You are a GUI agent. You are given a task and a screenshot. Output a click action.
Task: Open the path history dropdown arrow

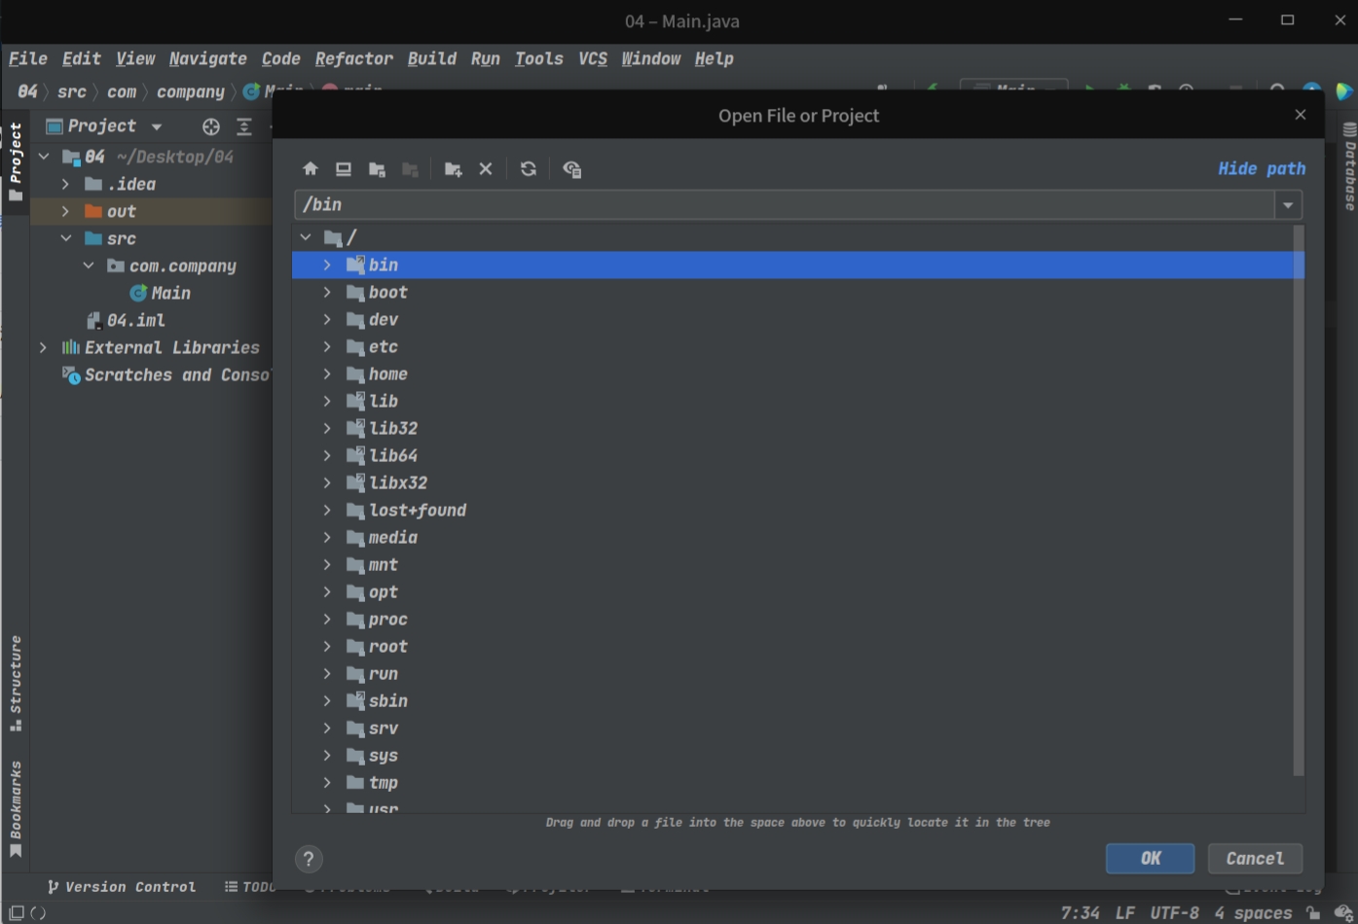[x=1288, y=205]
